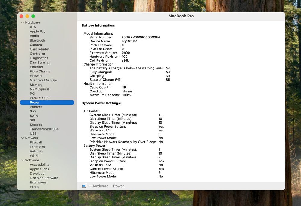
Task: Open Printers information
Action: (36, 107)
